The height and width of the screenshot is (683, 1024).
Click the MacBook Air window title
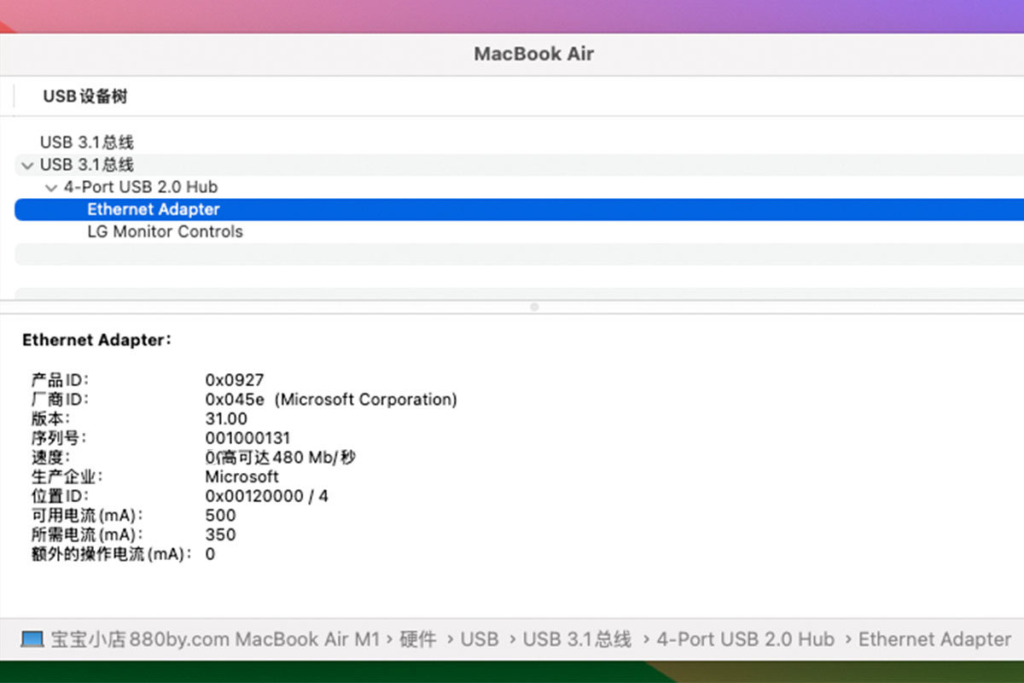pyautogui.click(x=534, y=54)
